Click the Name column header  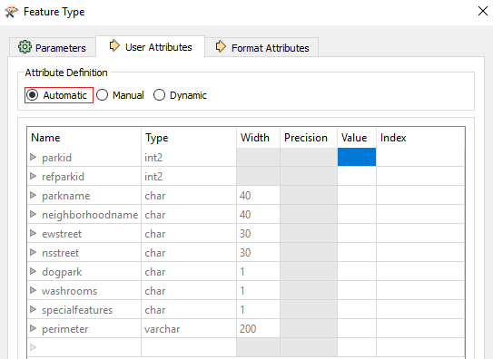[84, 138]
